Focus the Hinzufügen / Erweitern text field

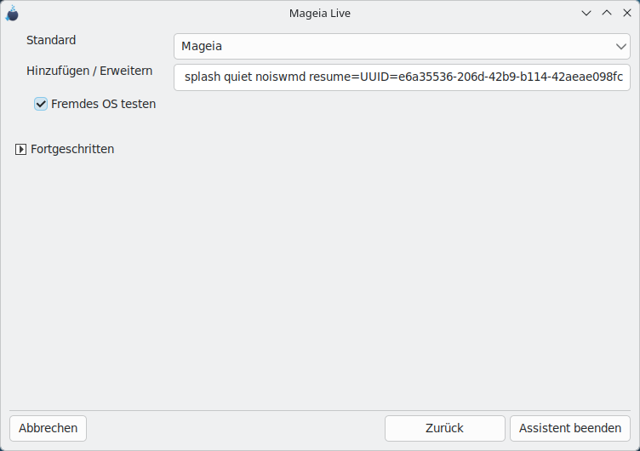(402, 77)
